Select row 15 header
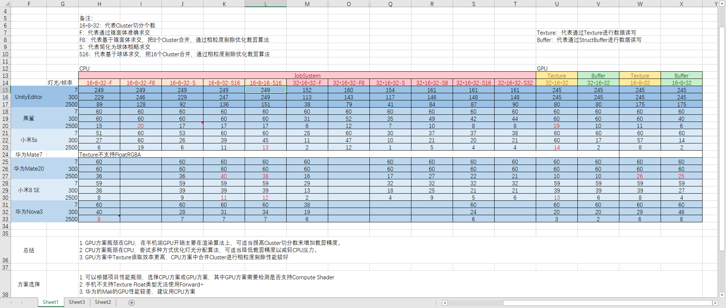The width and height of the screenshot is (726, 308). [x=5, y=90]
